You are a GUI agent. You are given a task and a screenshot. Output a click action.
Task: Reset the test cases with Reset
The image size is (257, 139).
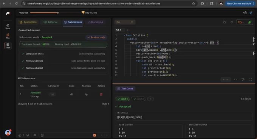coord(246,99)
